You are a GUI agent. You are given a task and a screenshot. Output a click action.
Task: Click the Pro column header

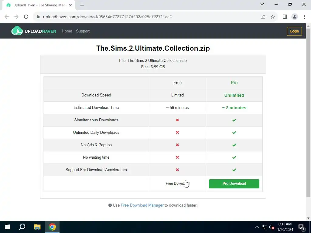coord(234,83)
